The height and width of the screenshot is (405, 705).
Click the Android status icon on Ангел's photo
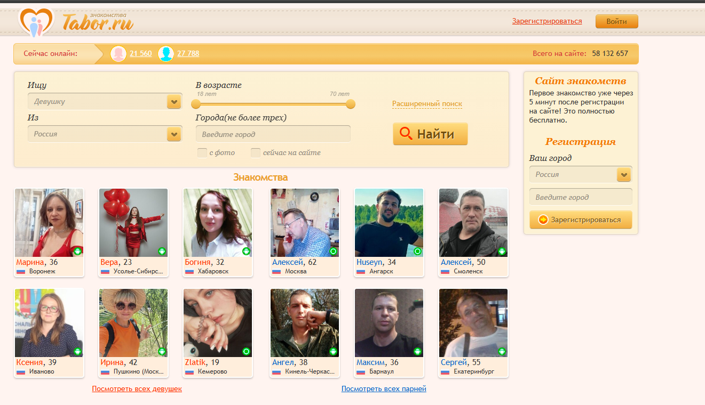point(334,351)
